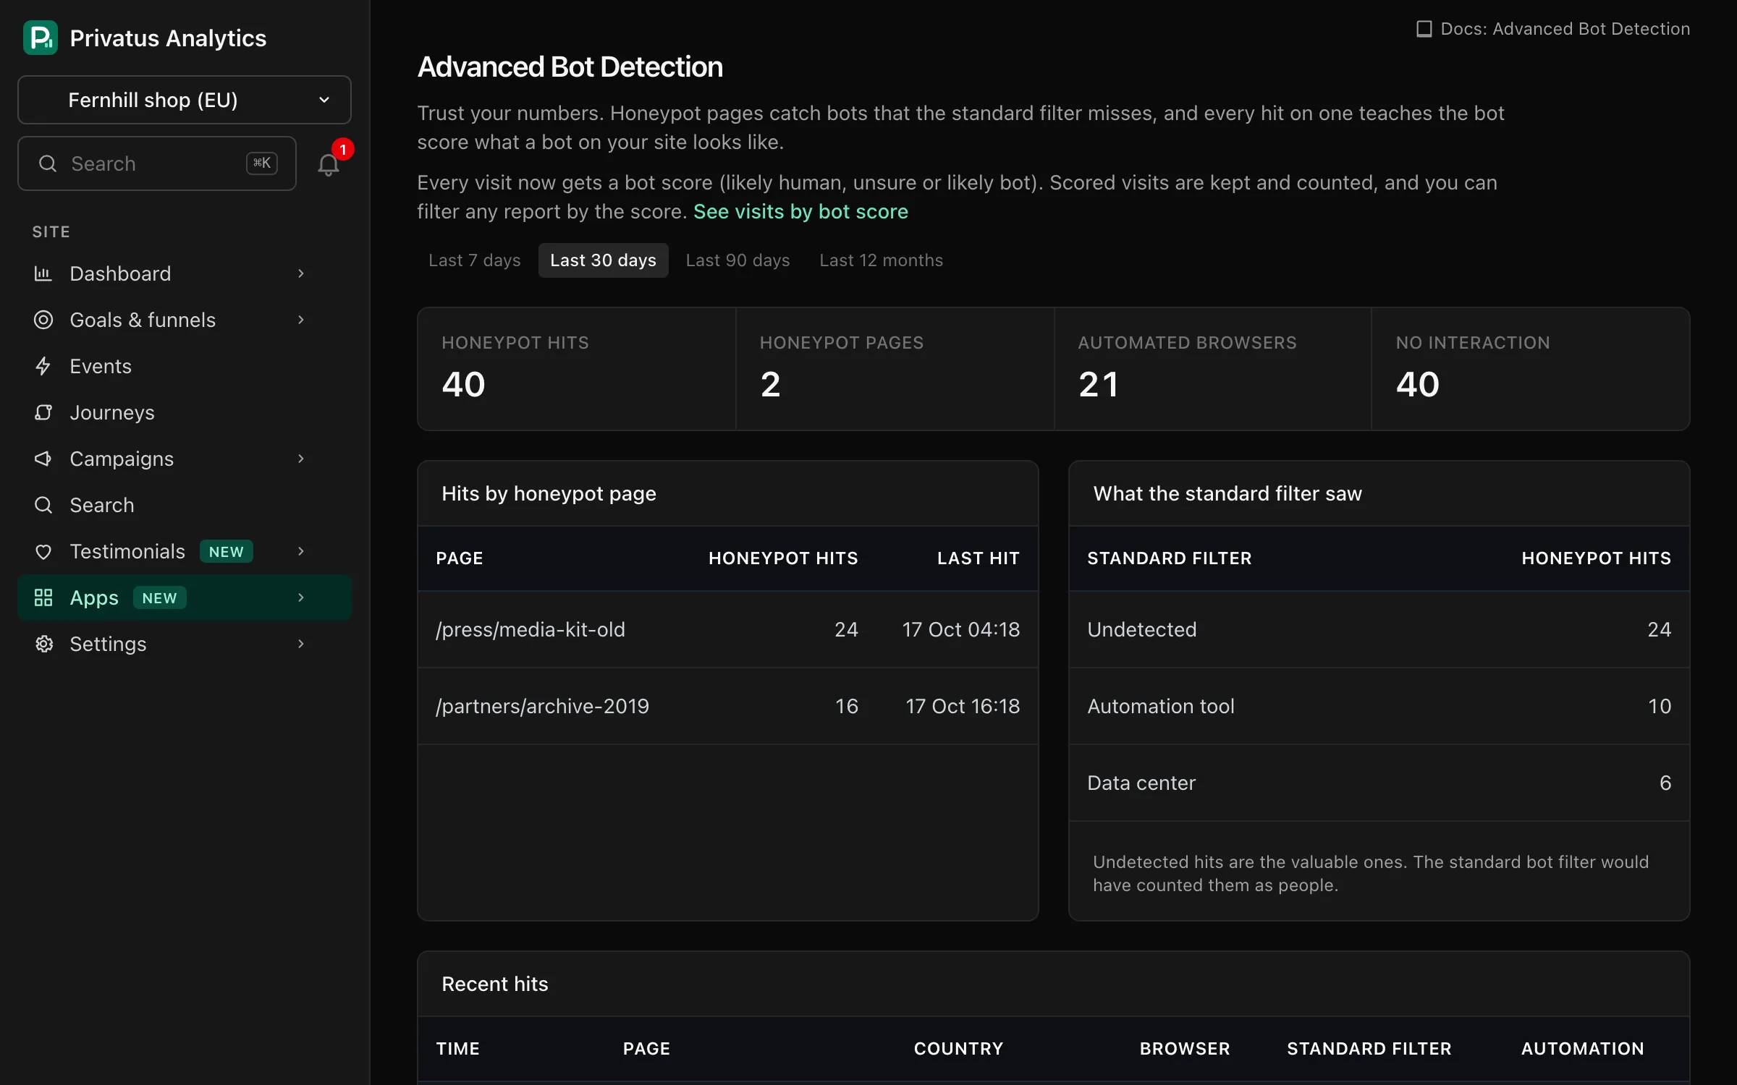
Task: Click the Automation tool row
Action: pos(1379,706)
